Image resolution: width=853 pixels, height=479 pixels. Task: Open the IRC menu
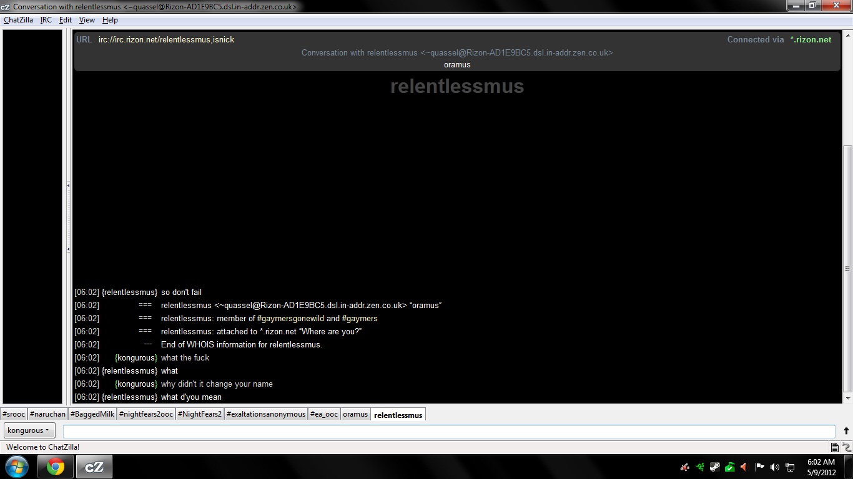coord(46,20)
